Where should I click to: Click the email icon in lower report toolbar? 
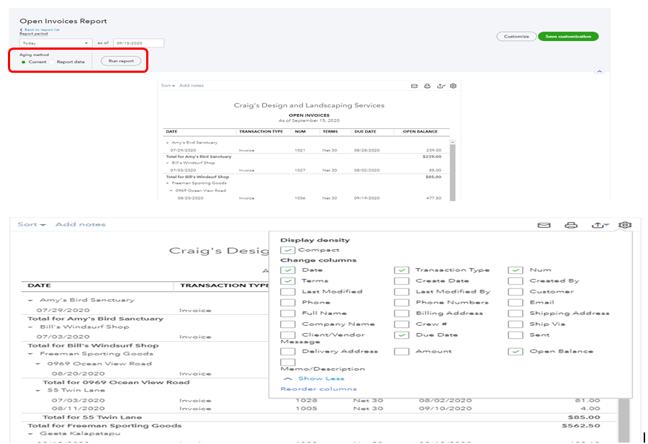[544, 225]
